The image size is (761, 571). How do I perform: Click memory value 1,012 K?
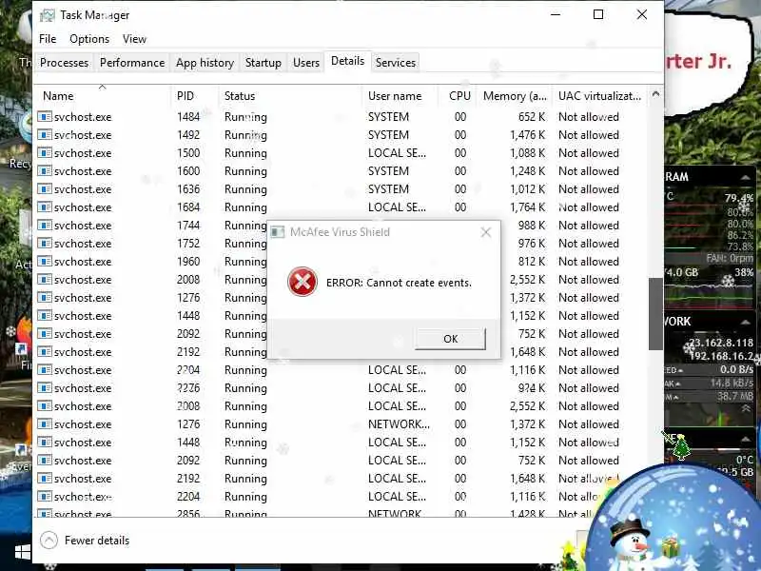coord(528,188)
